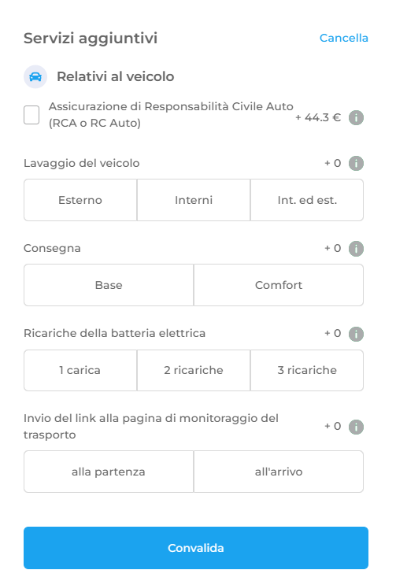Enable the RC Auto insurance checkbox

(x=31, y=115)
